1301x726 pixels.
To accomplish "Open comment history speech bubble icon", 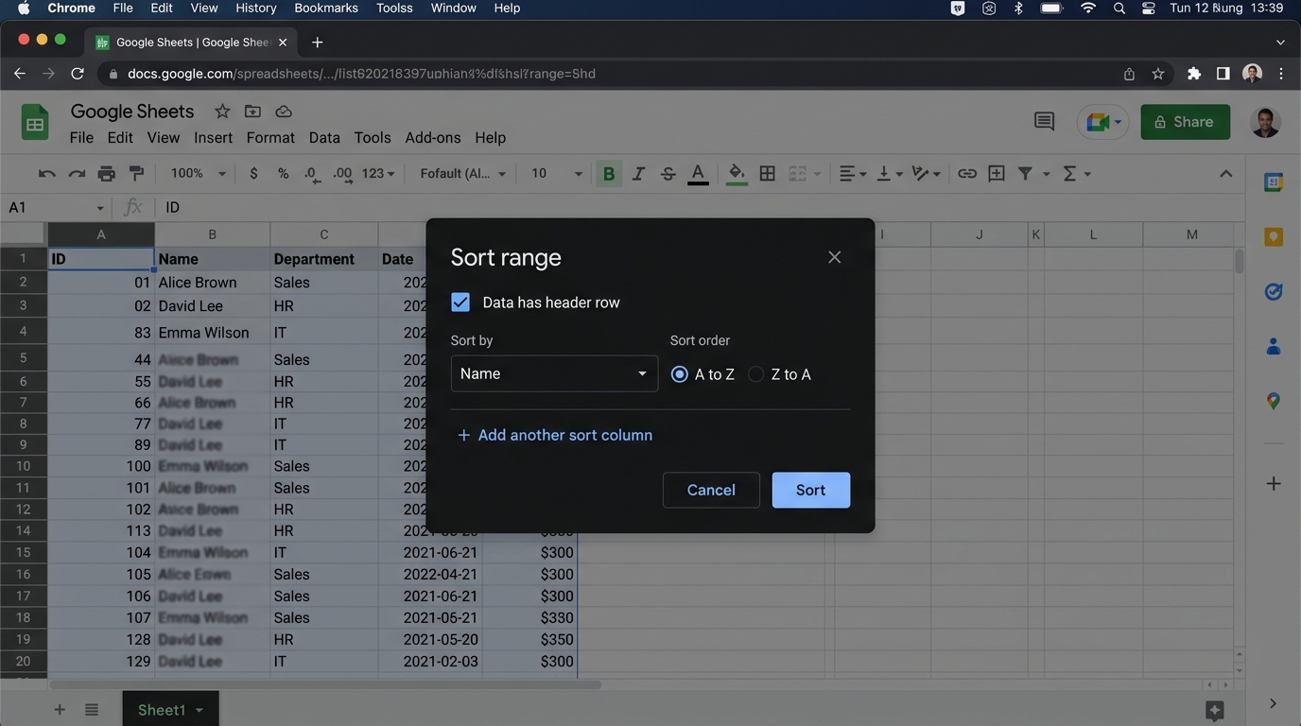I will [1044, 121].
